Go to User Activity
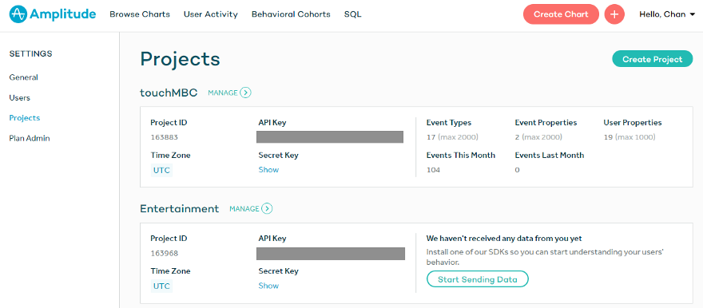Screen dimensions: 703x308 pyautogui.click(x=211, y=14)
